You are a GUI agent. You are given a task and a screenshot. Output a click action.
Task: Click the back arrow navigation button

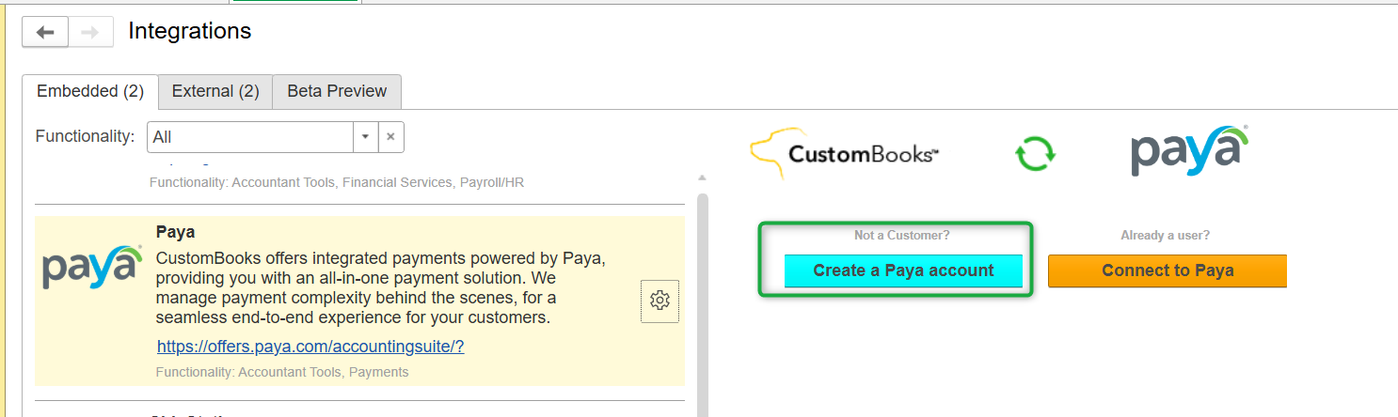(x=45, y=33)
